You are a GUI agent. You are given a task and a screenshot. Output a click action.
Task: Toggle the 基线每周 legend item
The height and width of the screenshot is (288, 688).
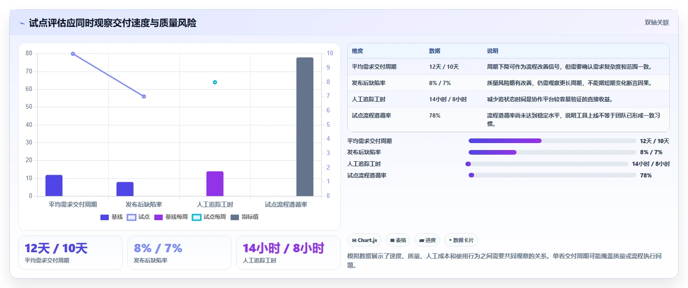point(171,217)
